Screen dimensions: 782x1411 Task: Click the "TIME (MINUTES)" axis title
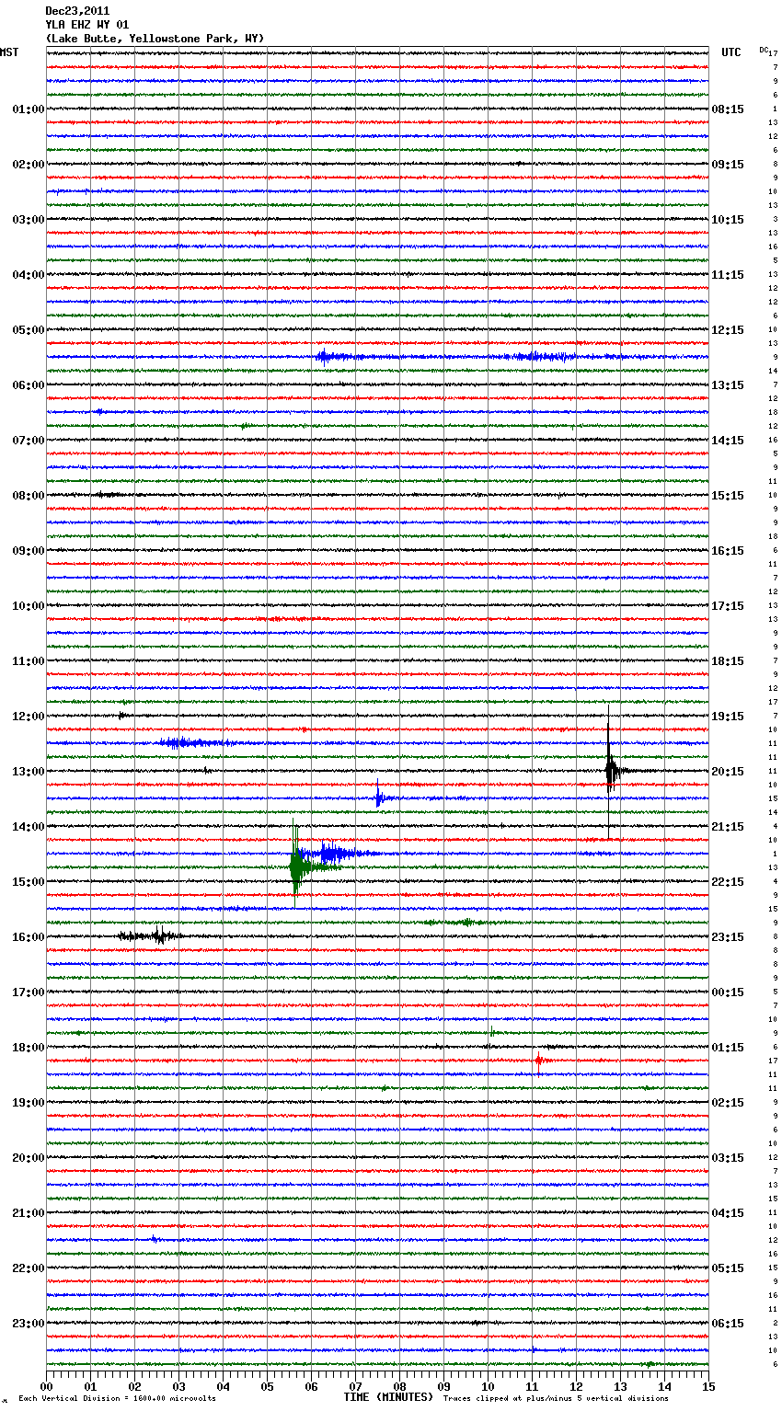point(388,1397)
